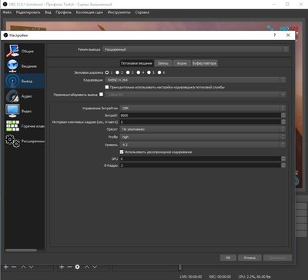This screenshot has width=308, height=280.
Task: Click the B-Кадры stepper arrows
Action: click(x=283, y=165)
